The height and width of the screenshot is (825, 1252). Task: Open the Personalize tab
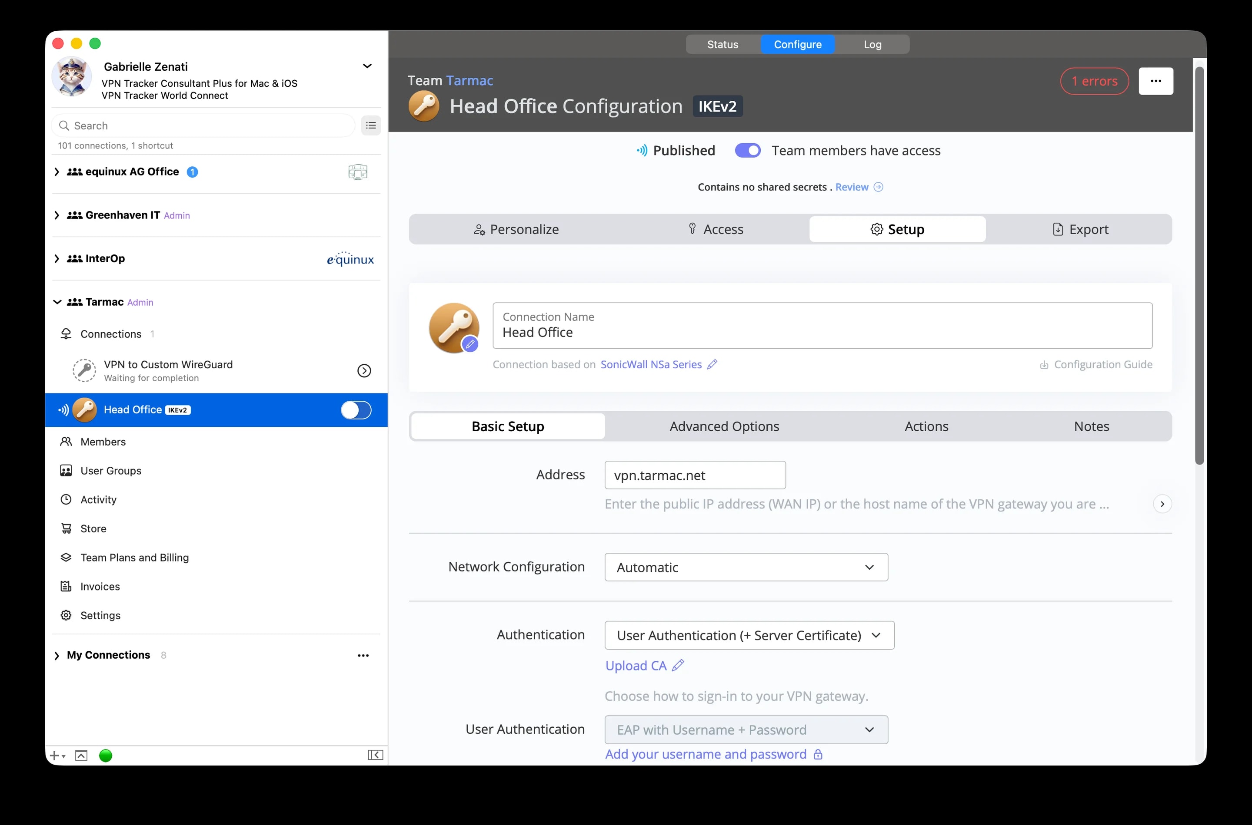[516, 229]
